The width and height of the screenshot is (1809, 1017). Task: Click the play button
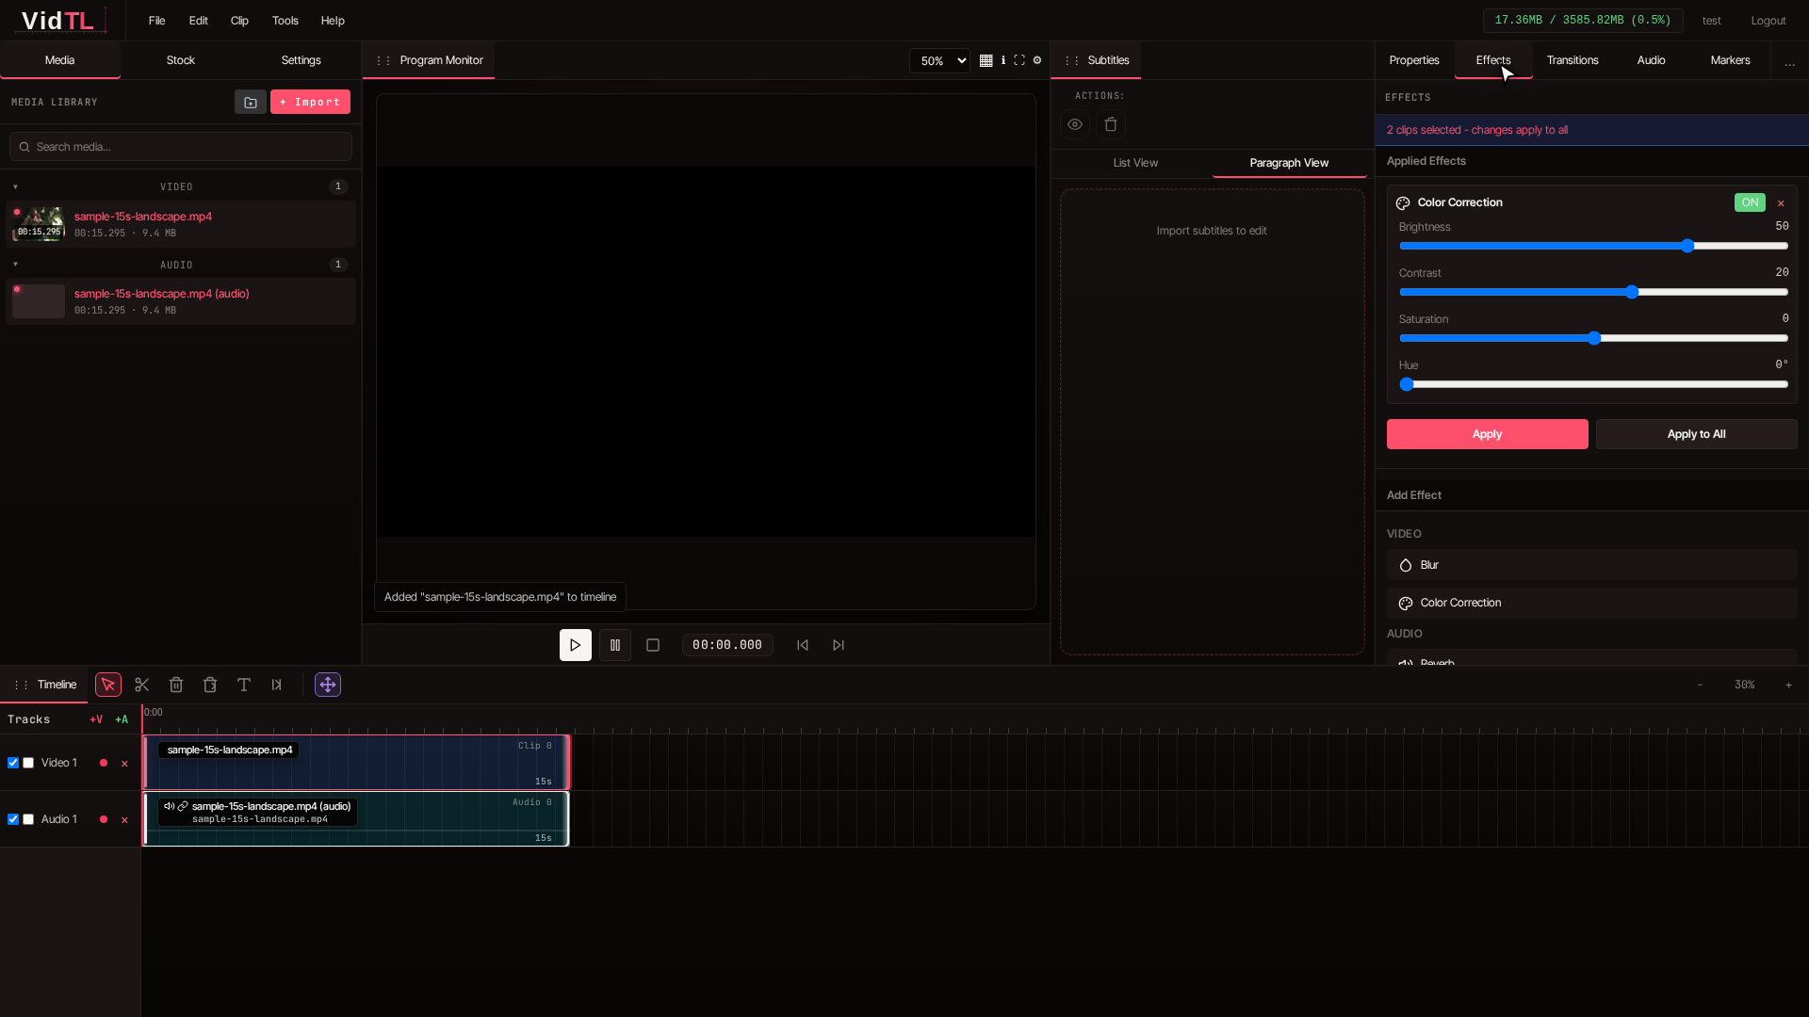coord(576,645)
